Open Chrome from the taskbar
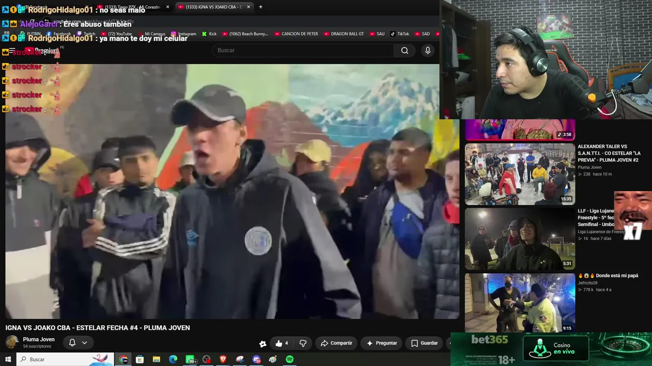This screenshot has width=652, height=366. click(124, 359)
